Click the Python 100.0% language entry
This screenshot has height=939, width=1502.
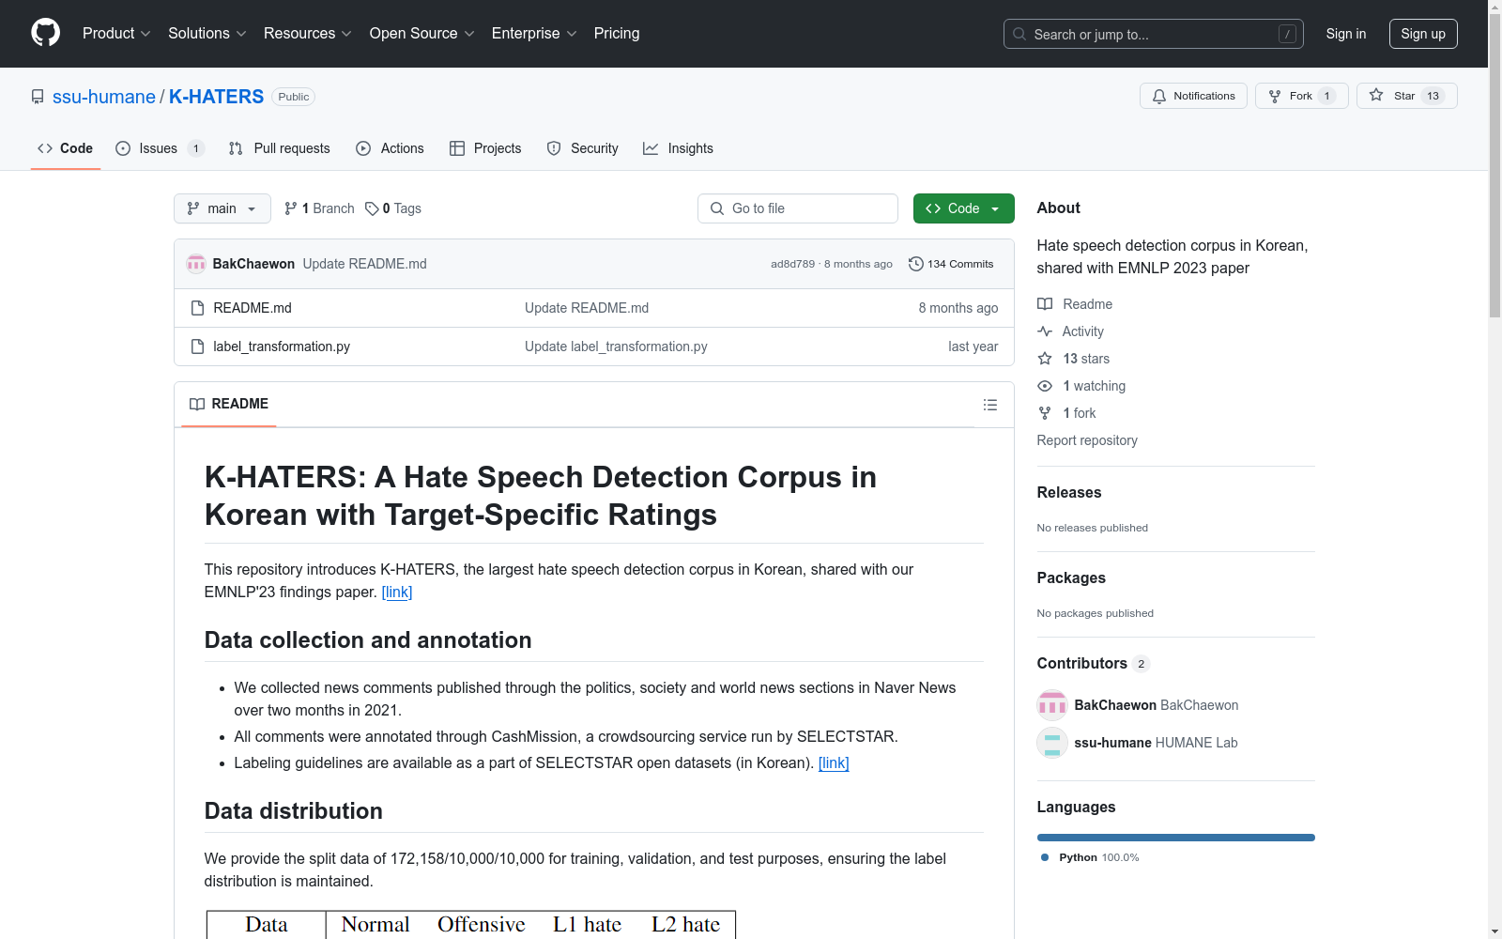click(1090, 857)
